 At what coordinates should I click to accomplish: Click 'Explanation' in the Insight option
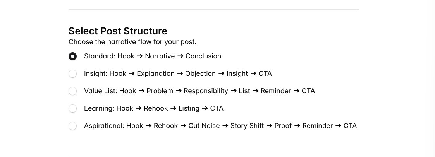[x=155, y=73]
